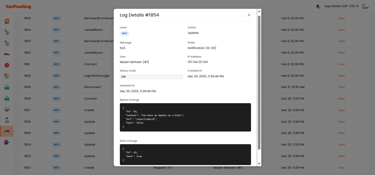Image resolution: width=375 pixels, height=175 pixels.
Task: Open View link for Disconnect log 1859
Action: [341, 87]
